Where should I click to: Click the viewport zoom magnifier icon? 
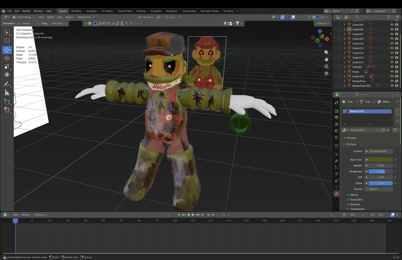click(x=326, y=53)
